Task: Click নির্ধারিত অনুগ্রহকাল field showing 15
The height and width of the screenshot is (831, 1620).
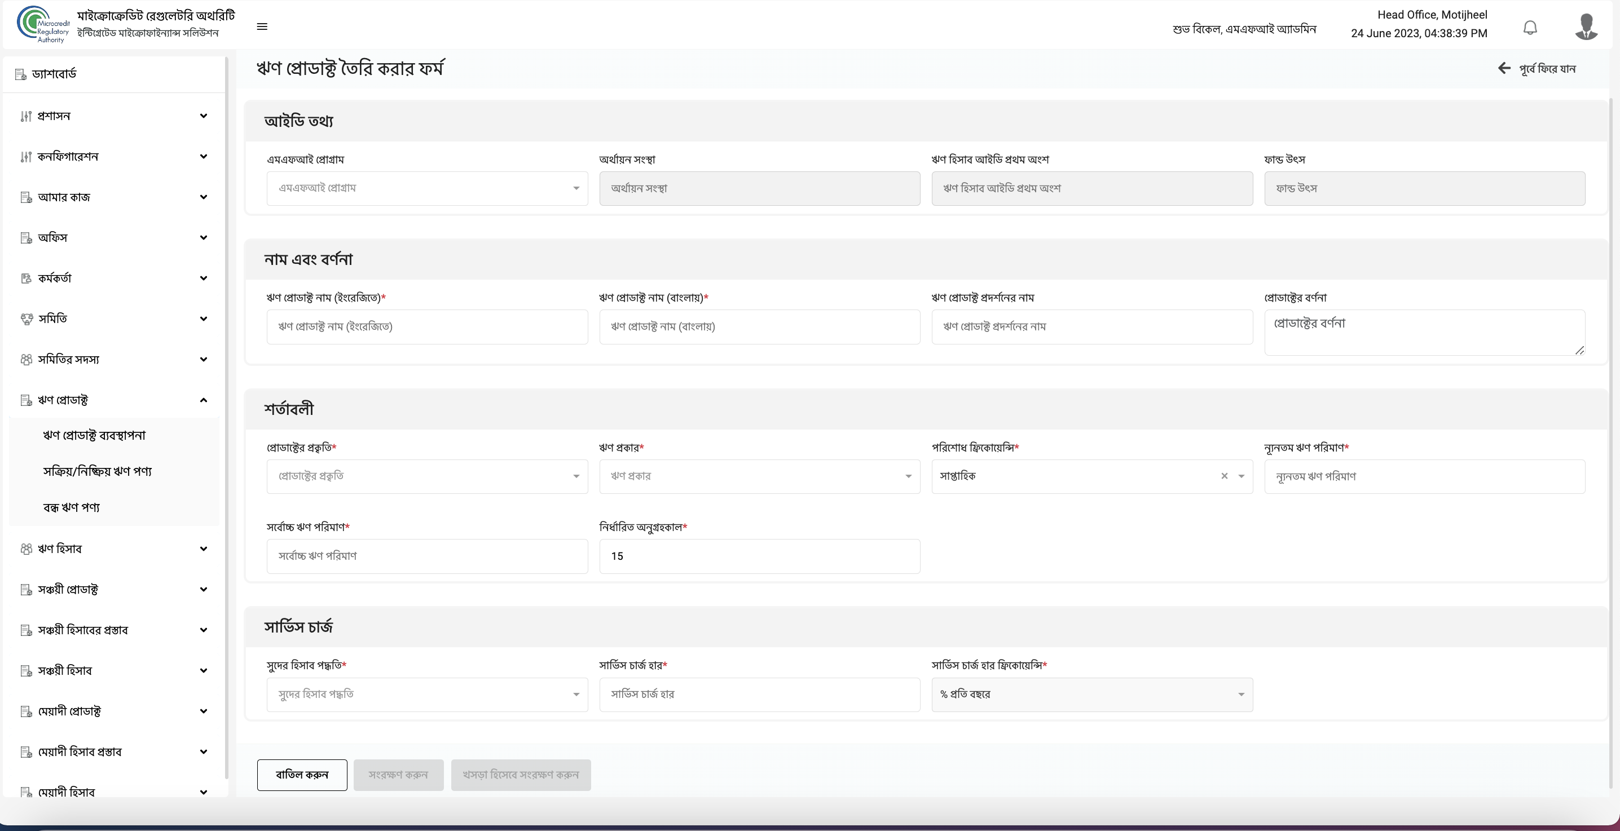Action: (759, 556)
